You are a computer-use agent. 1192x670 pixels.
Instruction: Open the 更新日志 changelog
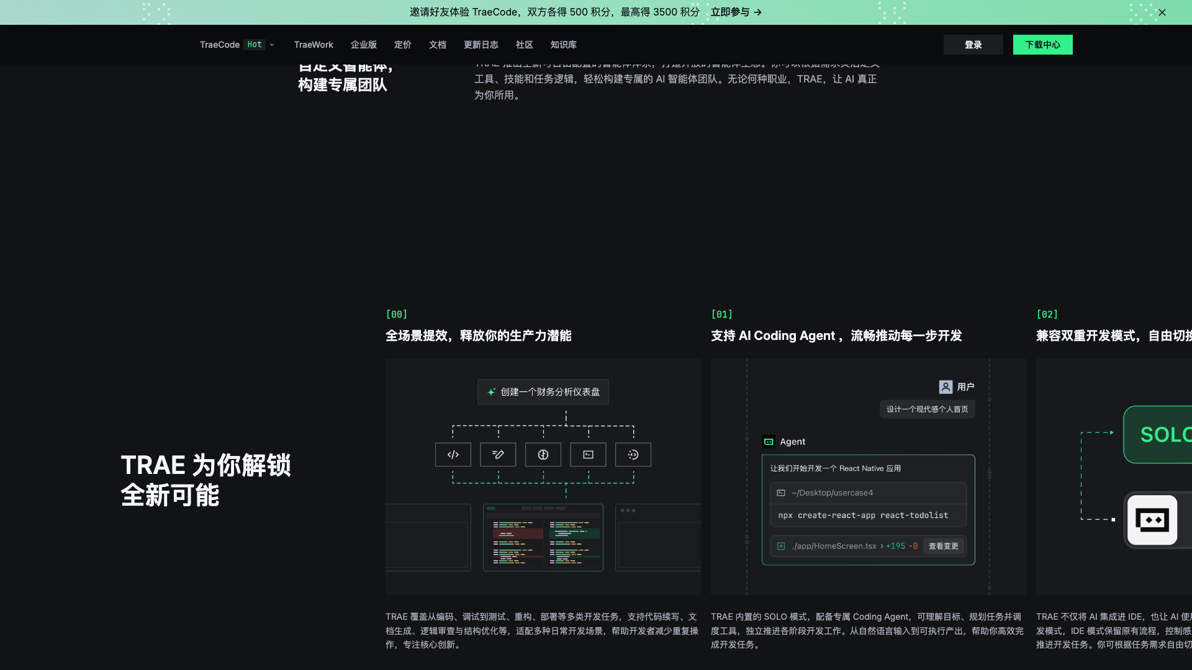(x=481, y=45)
